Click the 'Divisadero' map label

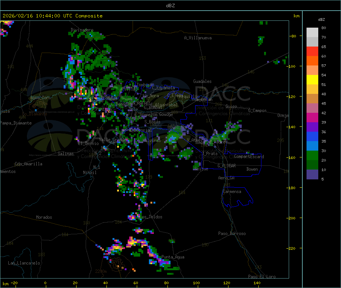pos(82,30)
